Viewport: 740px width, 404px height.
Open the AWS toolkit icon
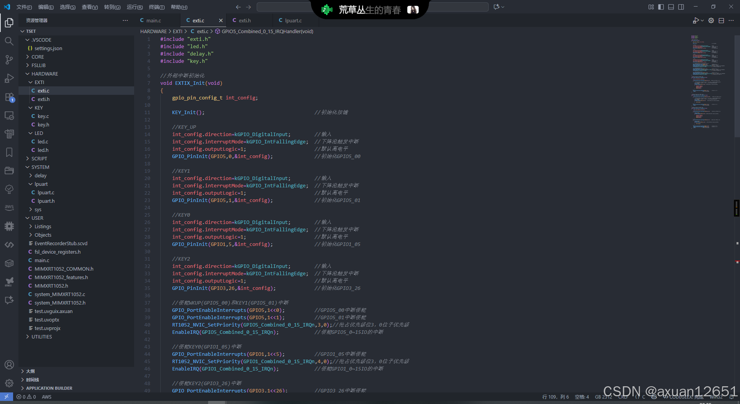(9, 208)
